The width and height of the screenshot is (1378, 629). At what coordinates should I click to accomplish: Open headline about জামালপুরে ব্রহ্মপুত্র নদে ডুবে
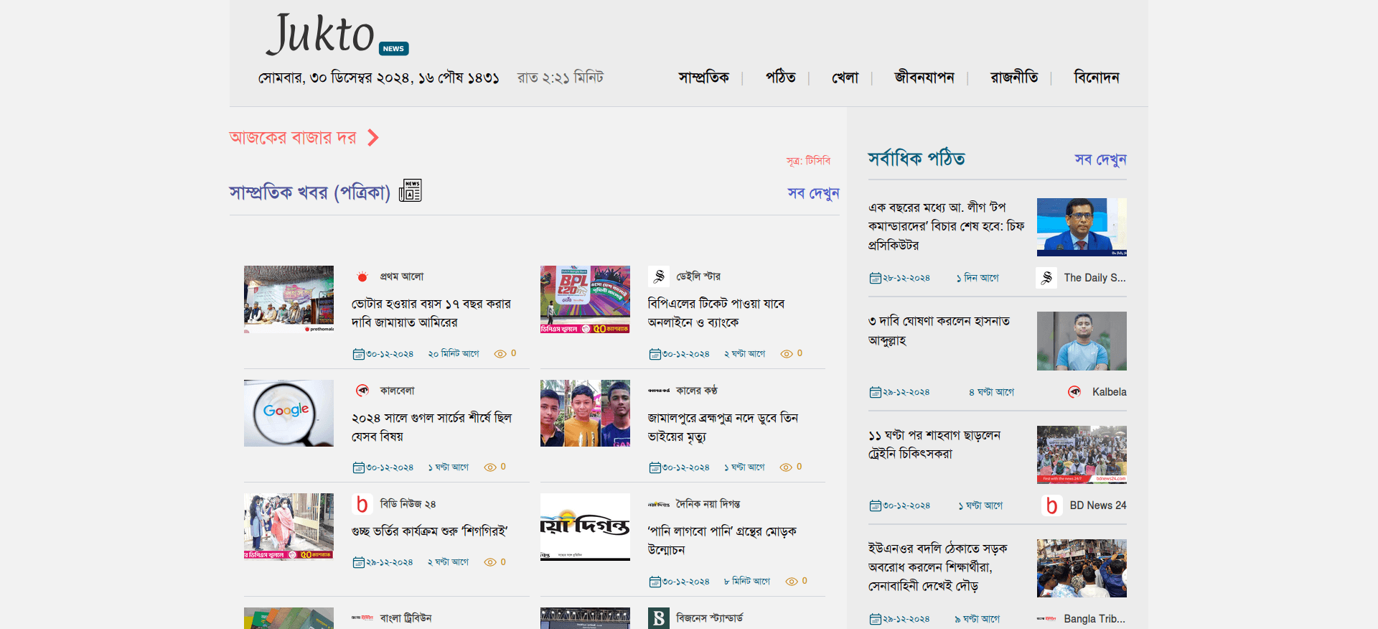click(x=722, y=427)
